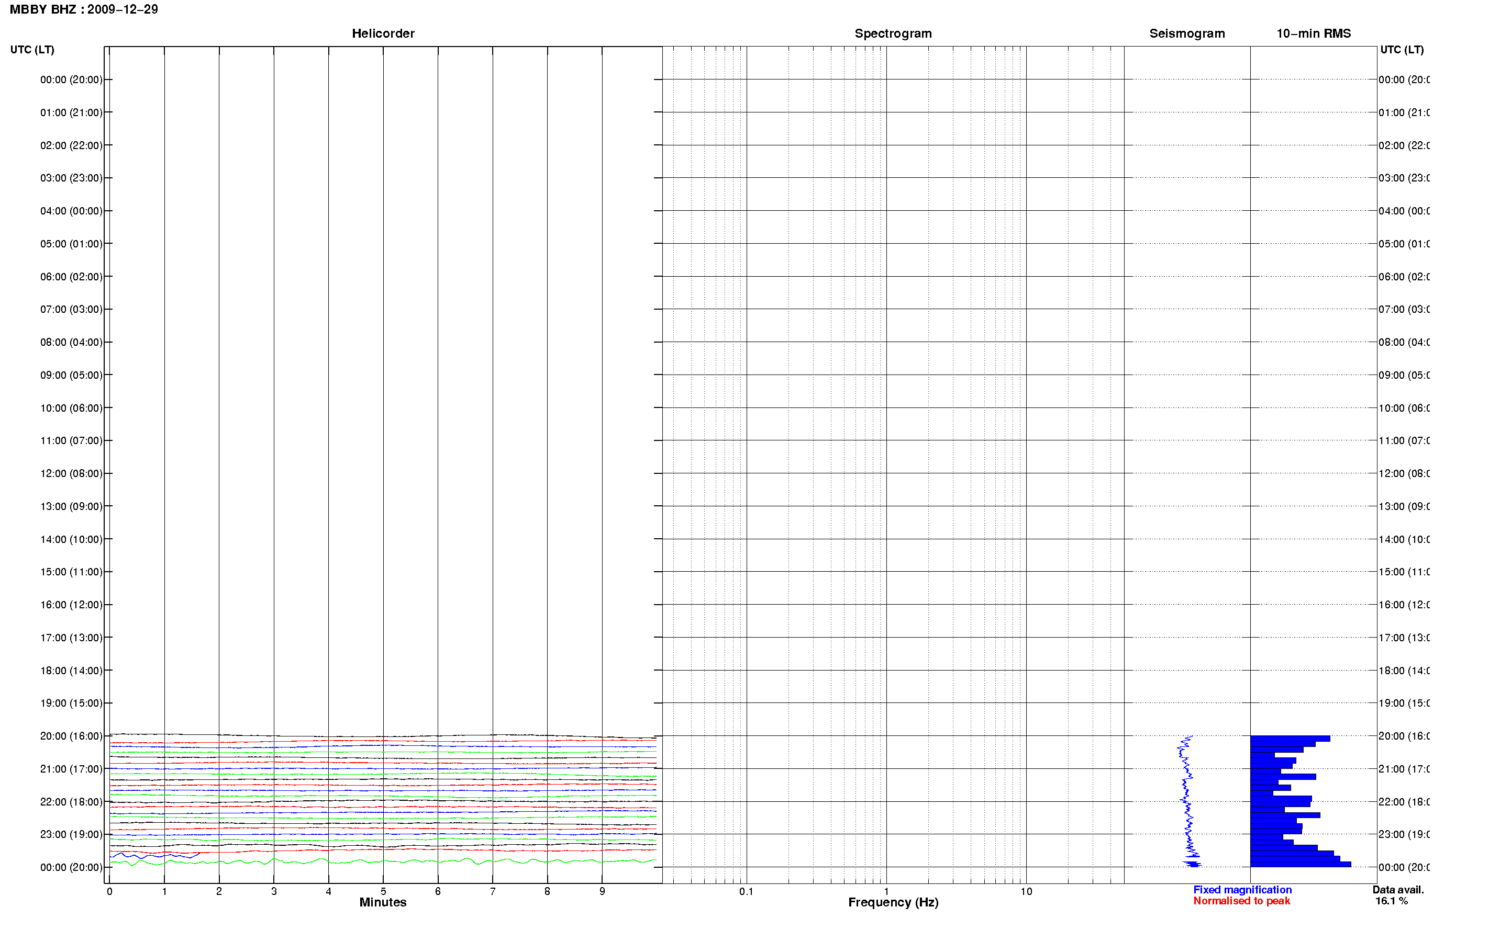
Task: Click the 10-min RMS heading
Action: point(1314,34)
